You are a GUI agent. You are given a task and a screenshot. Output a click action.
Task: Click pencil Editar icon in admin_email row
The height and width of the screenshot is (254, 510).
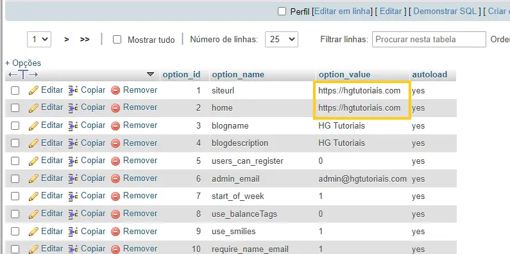(x=33, y=179)
